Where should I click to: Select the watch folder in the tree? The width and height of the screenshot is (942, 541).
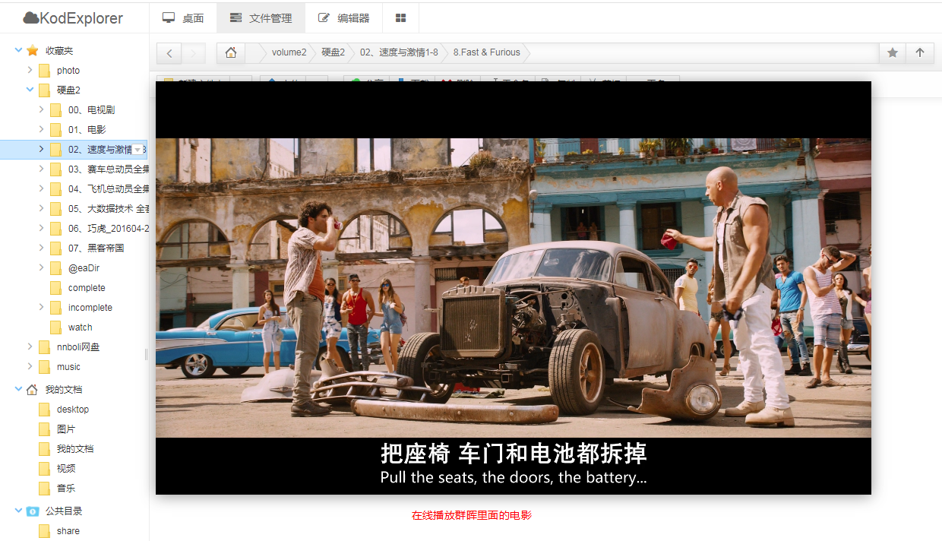[x=80, y=327]
